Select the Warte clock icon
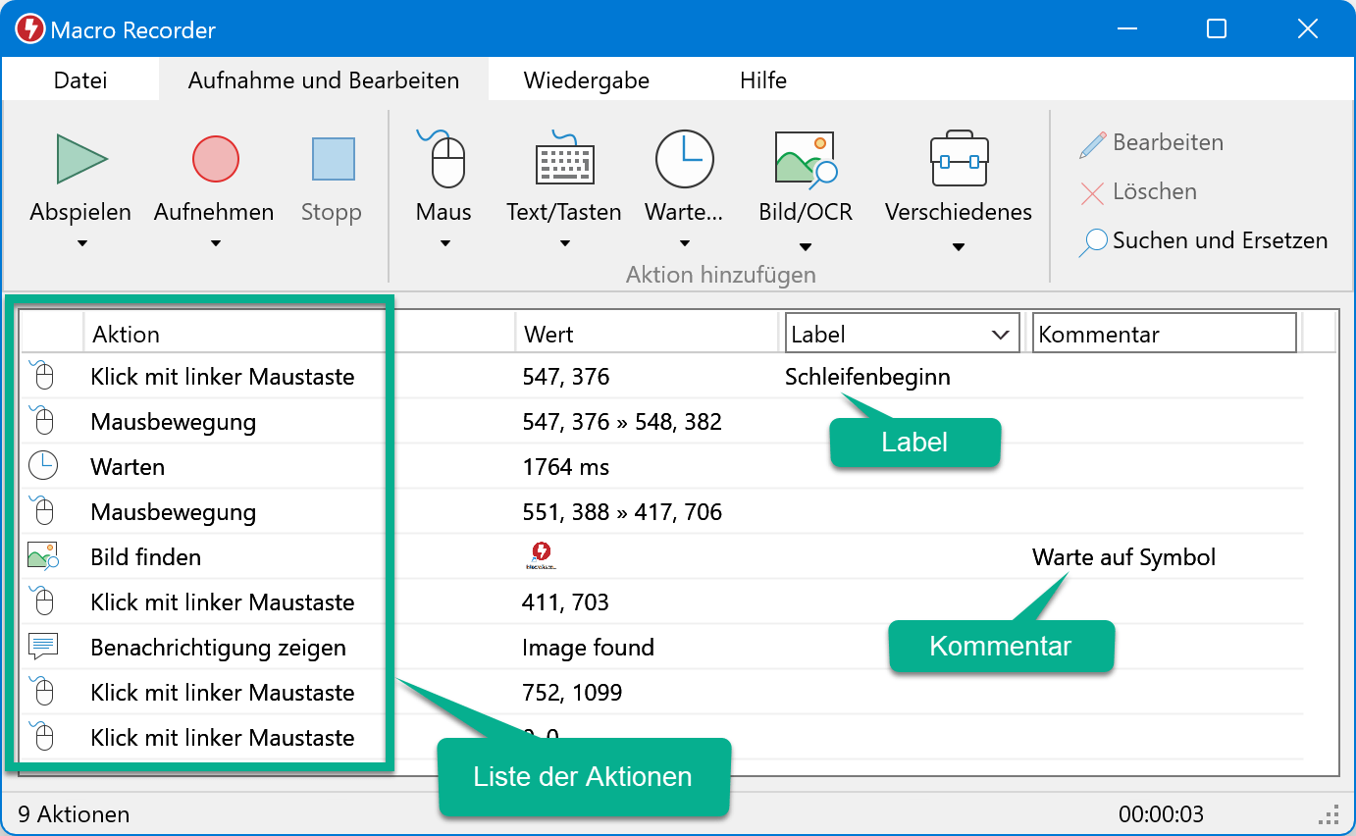1356x836 pixels. coord(684,159)
